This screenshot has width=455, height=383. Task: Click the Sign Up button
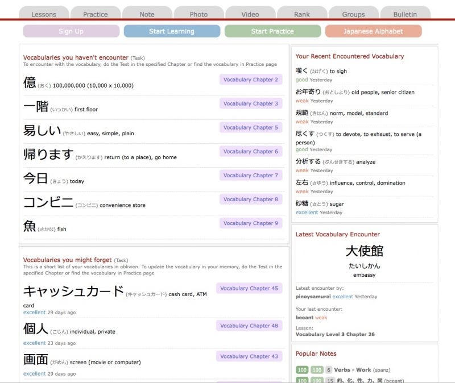coord(71,31)
